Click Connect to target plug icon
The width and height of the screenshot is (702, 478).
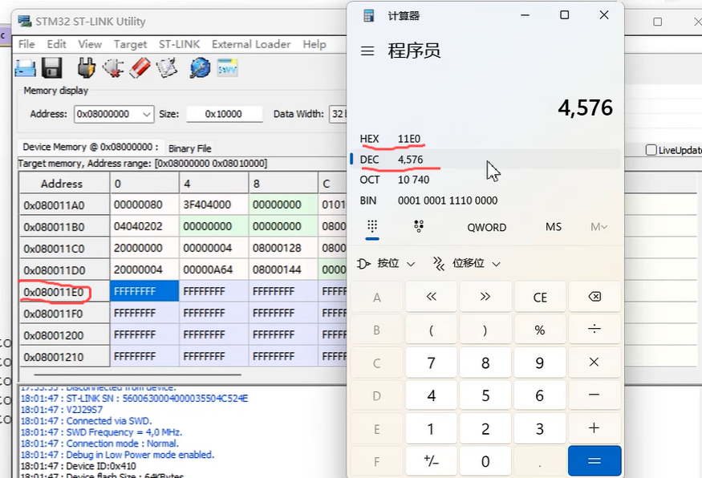[x=86, y=68]
